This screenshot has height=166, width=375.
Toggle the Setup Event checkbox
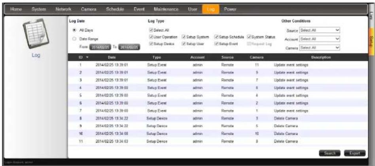(x=216, y=44)
